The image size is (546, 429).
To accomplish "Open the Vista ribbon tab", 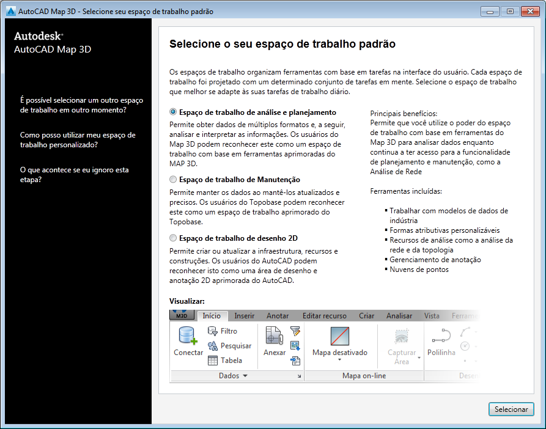I will tap(432, 315).
